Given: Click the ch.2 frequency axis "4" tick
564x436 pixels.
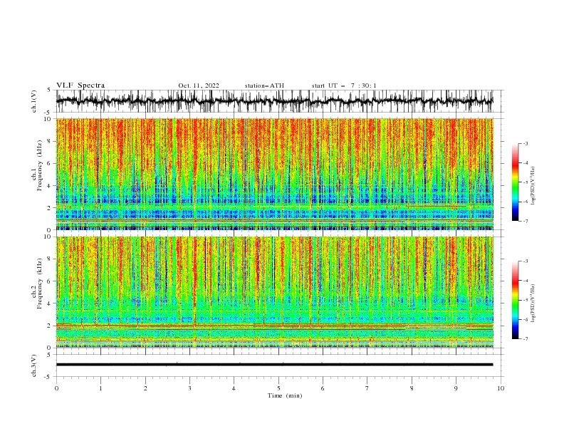Looking at the screenshot, I should point(50,304).
